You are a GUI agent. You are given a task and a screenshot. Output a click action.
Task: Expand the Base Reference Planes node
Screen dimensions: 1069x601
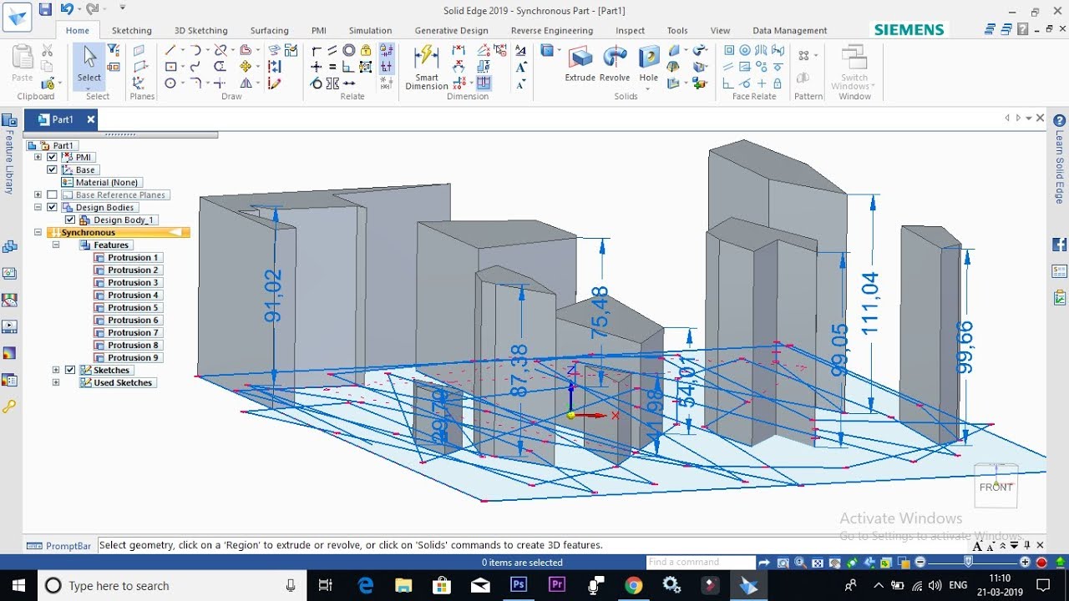point(38,194)
